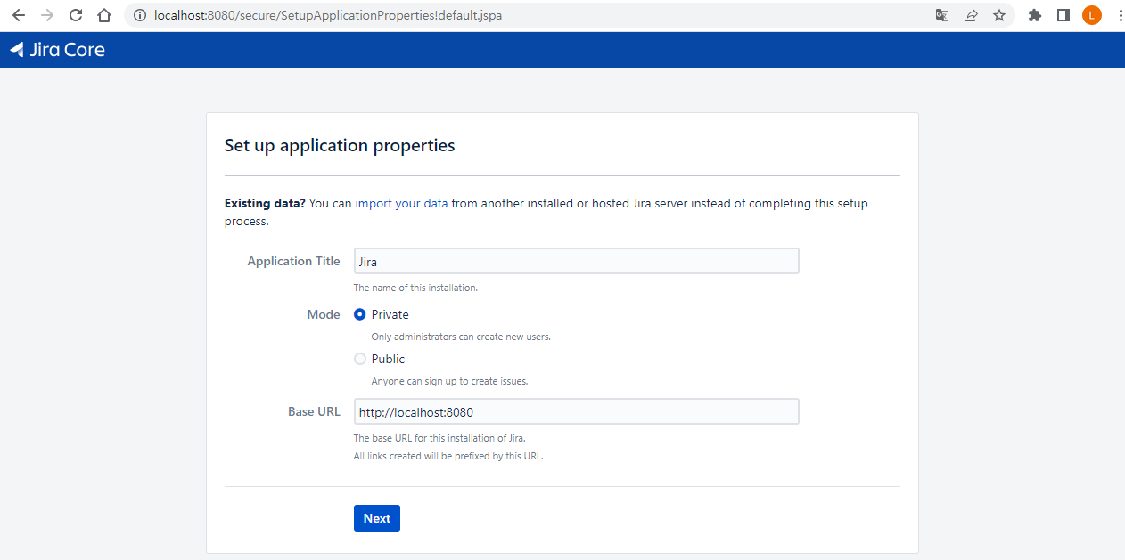This screenshot has height=560, width=1125.
Task: Click the browser forward arrow
Action: coord(47,15)
